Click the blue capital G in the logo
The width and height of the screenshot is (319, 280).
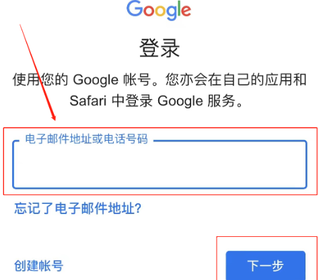pos(135,9)
